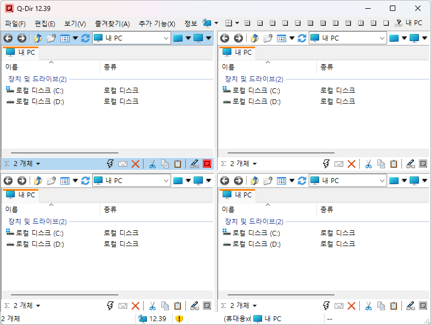The image size is (431, 325).
Task: Toggle the red-highlighted square icon in top-left pane
Action: pyautogui.click(x=207, y=163)
